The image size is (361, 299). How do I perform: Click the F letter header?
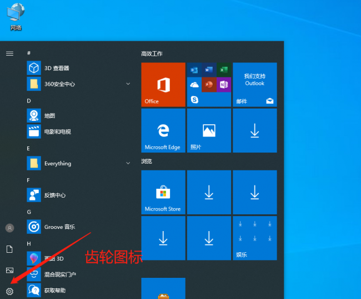pos(28,180)
